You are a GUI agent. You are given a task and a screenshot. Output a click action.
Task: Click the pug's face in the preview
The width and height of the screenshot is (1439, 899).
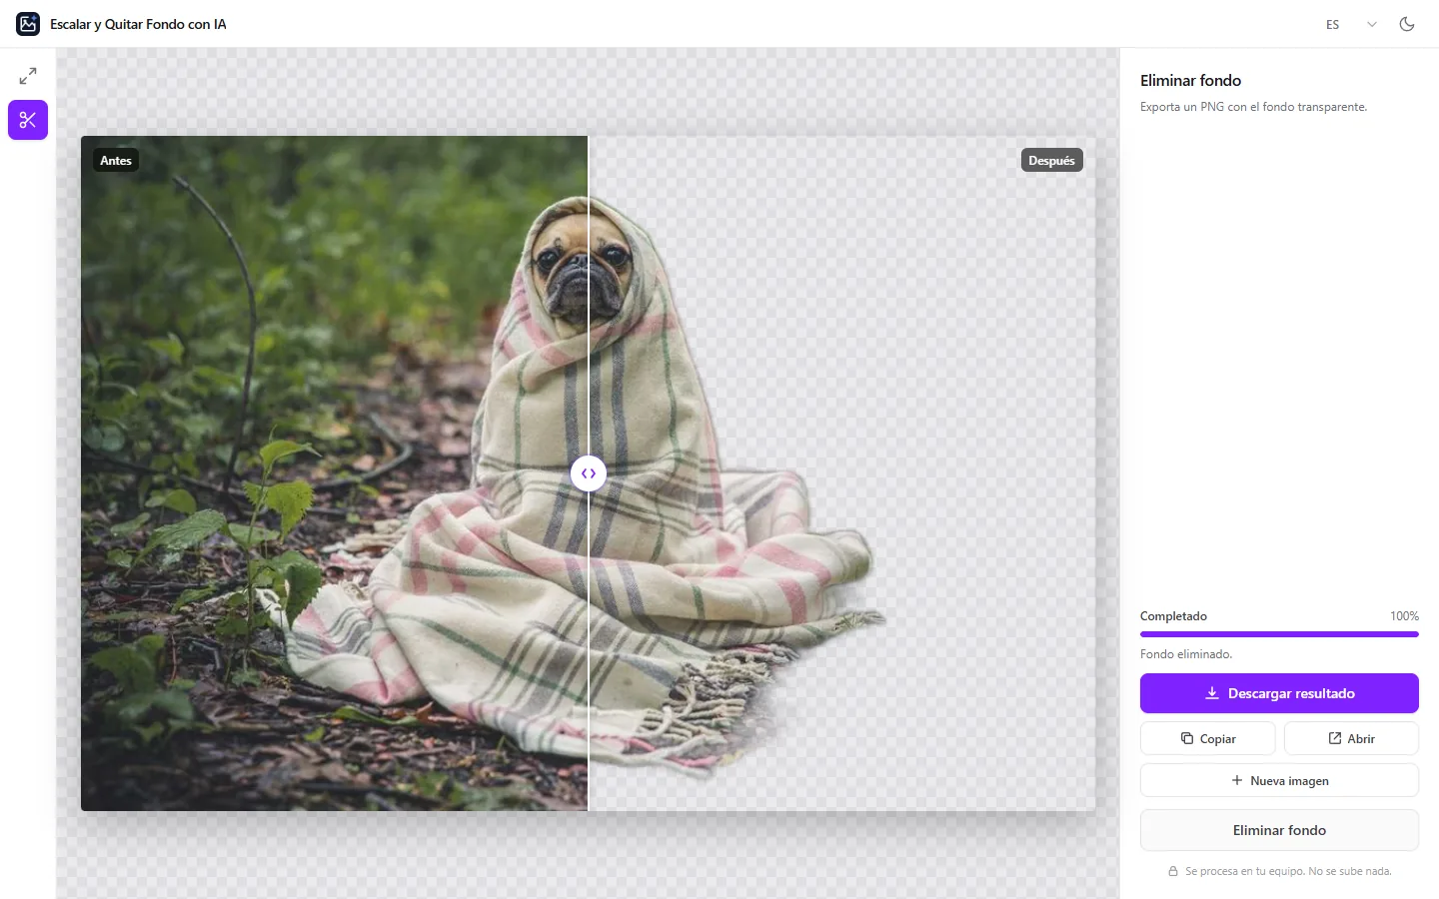pos(582,268)
